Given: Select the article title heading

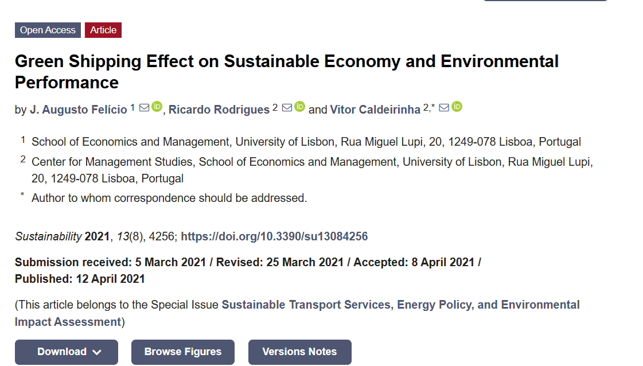Looking at the screenshot, I should tap(287, 72).
